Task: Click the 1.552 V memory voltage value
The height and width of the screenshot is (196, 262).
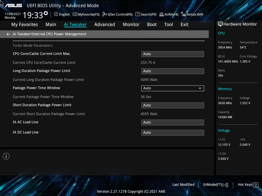Action: (245, 103)
